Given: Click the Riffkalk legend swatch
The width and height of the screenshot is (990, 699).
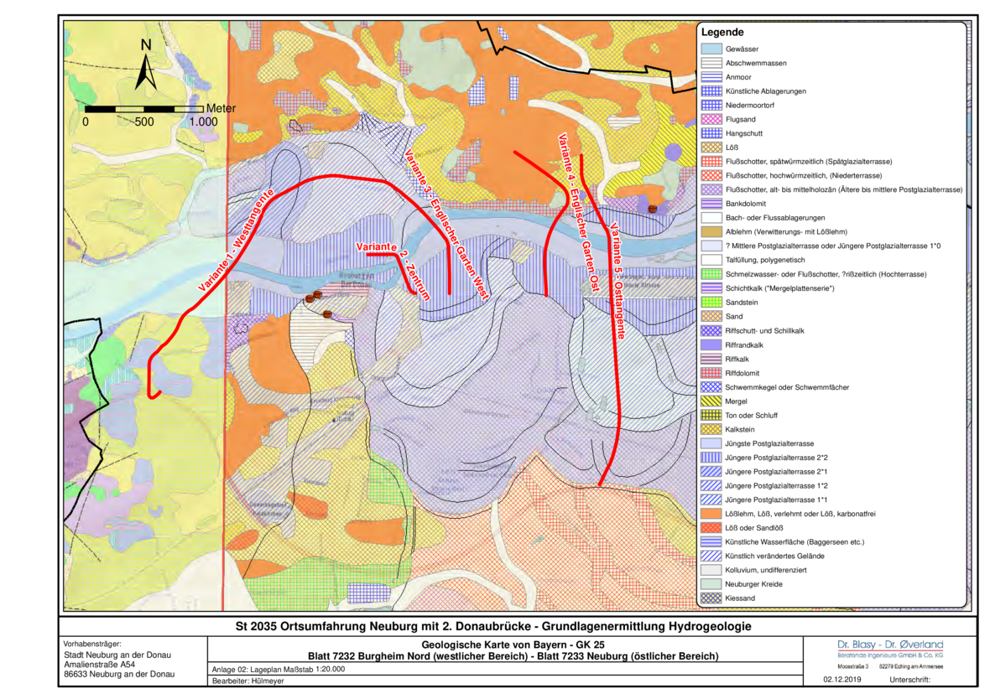Looking at the screenshot, I should [x=711, y=359].
